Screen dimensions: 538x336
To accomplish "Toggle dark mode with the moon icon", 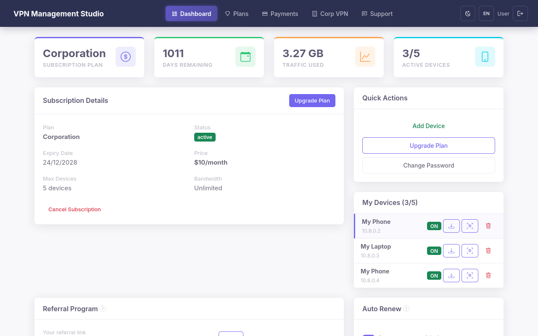I will coord(467,13).
